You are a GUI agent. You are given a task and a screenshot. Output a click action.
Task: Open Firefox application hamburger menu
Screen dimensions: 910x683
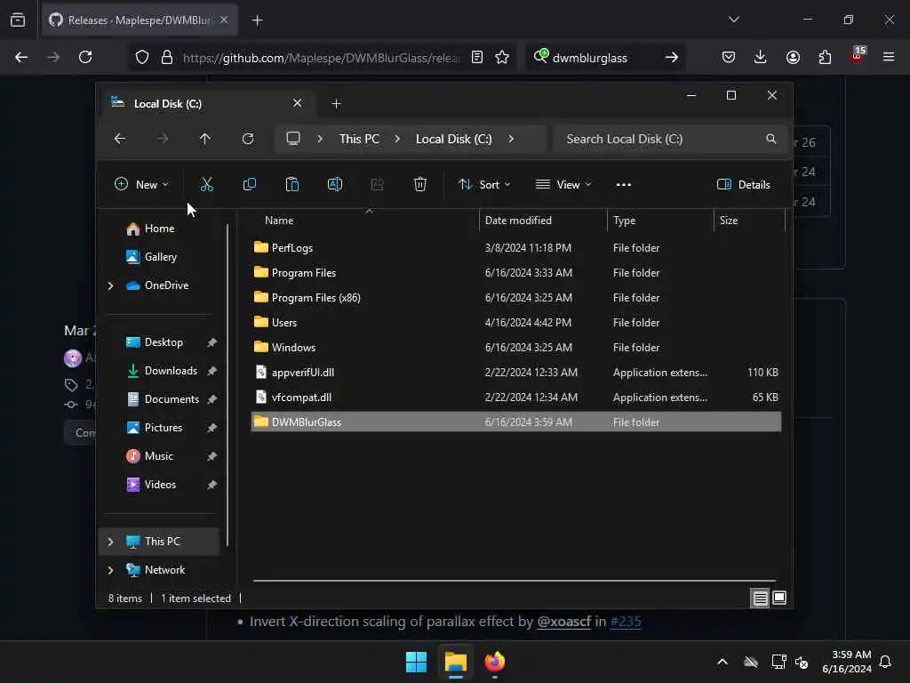889,57
